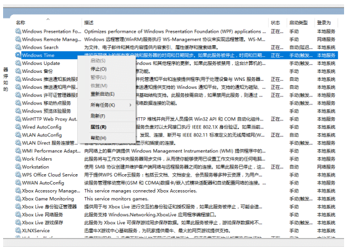Click the gear icon for Workstation

click(18, 167)
